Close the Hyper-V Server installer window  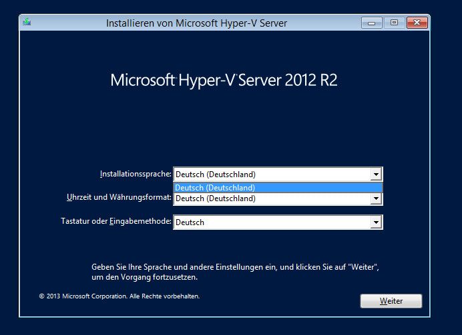(417, 23)
